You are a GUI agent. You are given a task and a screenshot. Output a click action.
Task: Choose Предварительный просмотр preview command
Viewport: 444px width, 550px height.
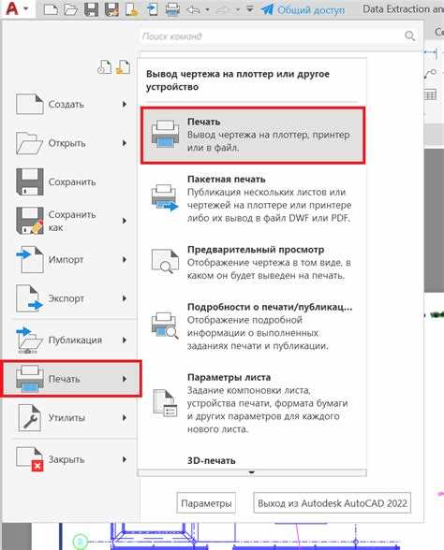pos(253,262)
